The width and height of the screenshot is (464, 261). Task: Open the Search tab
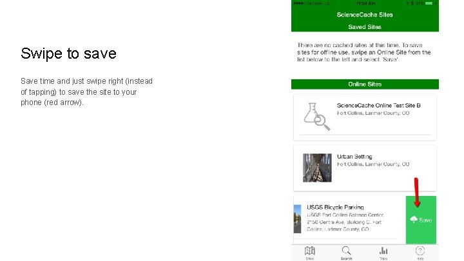point(346,253)
